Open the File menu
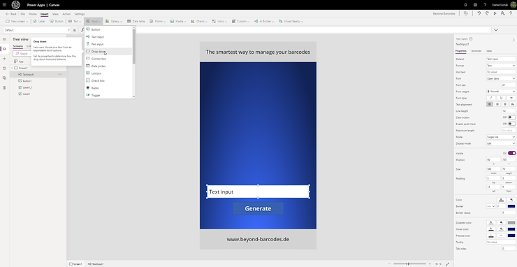517x267 pixels. 23,14
